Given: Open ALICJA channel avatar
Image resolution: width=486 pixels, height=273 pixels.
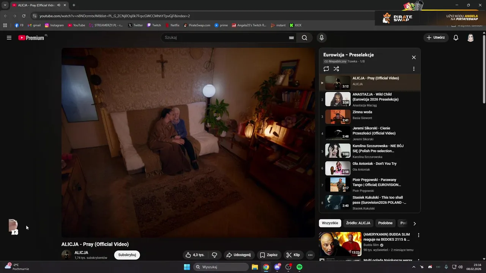Looking at the screenshot, I should coord(66,255).
